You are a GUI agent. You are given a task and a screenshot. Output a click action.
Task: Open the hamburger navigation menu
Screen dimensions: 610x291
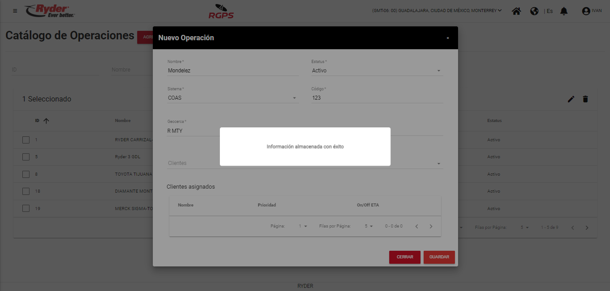[x=15, y=11]
